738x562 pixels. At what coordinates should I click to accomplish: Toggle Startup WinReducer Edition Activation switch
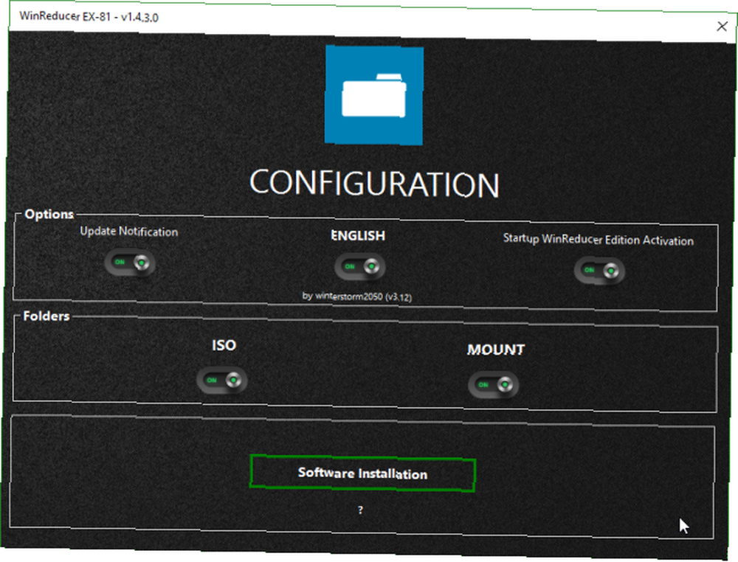point(599,271)
